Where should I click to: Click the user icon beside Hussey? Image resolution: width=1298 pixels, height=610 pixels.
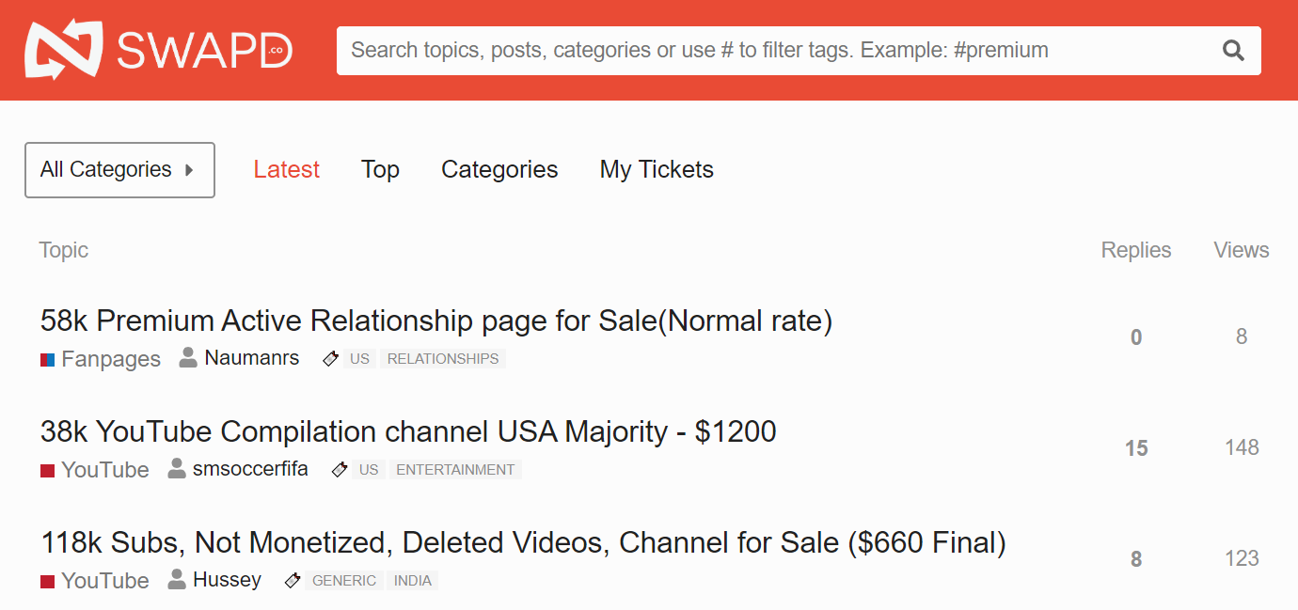coord(177,580)
